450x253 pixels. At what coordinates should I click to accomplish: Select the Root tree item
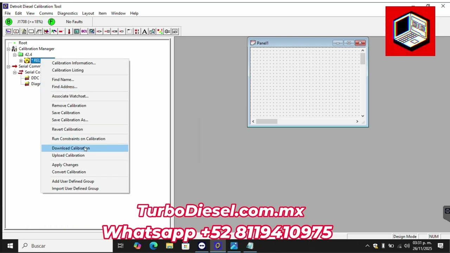23,43
